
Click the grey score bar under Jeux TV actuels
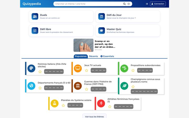[98, 70]
